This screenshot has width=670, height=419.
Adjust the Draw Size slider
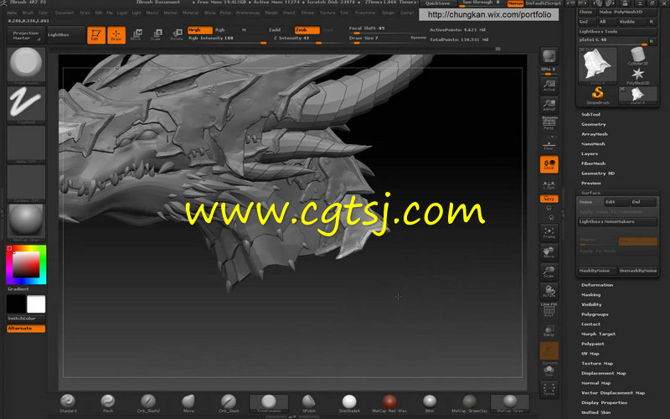pyautogui.click(x=387, y=39)
